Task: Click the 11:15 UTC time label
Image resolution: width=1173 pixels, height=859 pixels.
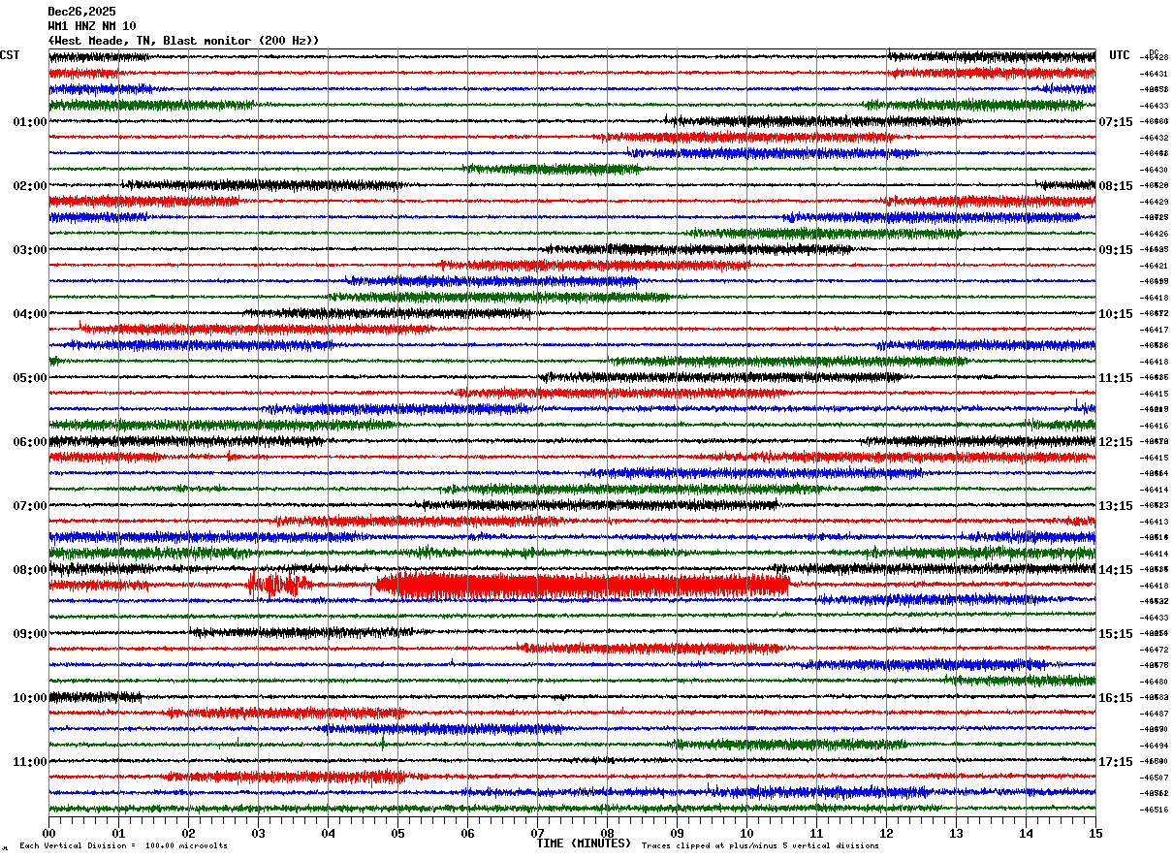Action: (1116, 378)
